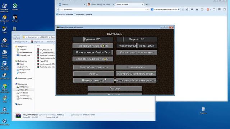This screenshot has width=230, height=129.
Task: Select the Recycle Bin (Корзина) icon
Action: 203,110
